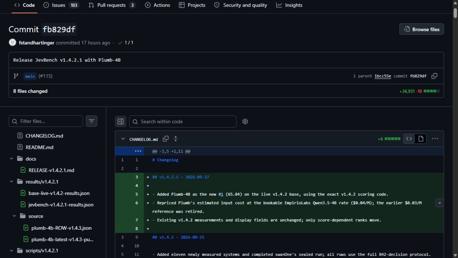This screenshot has width=458, height=258.
Task: Open the Issues tab
Action: [x=61, y=5]
